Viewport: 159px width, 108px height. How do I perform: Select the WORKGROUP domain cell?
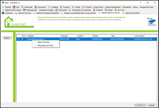click(101, 39)
